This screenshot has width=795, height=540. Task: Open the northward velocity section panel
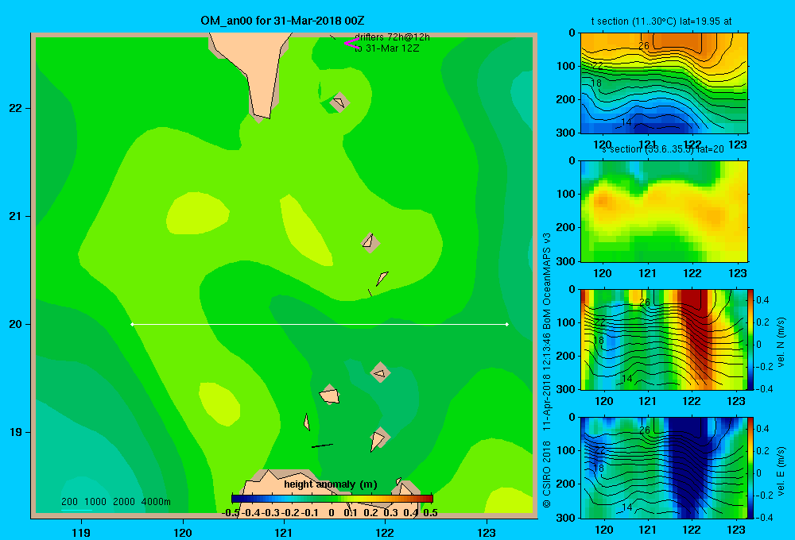click(664, 339)
